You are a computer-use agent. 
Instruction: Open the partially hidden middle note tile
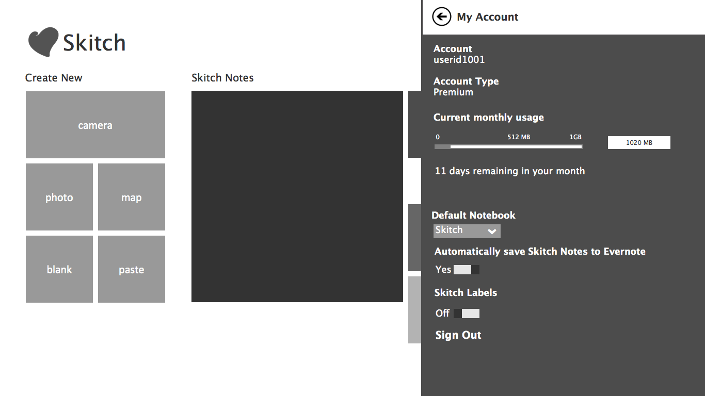coord(414,237)
